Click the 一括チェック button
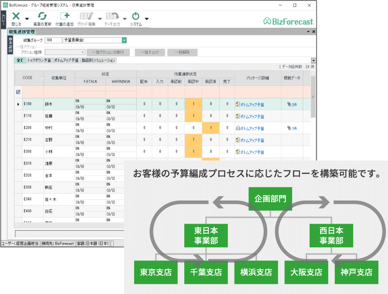 pos(150,52)
